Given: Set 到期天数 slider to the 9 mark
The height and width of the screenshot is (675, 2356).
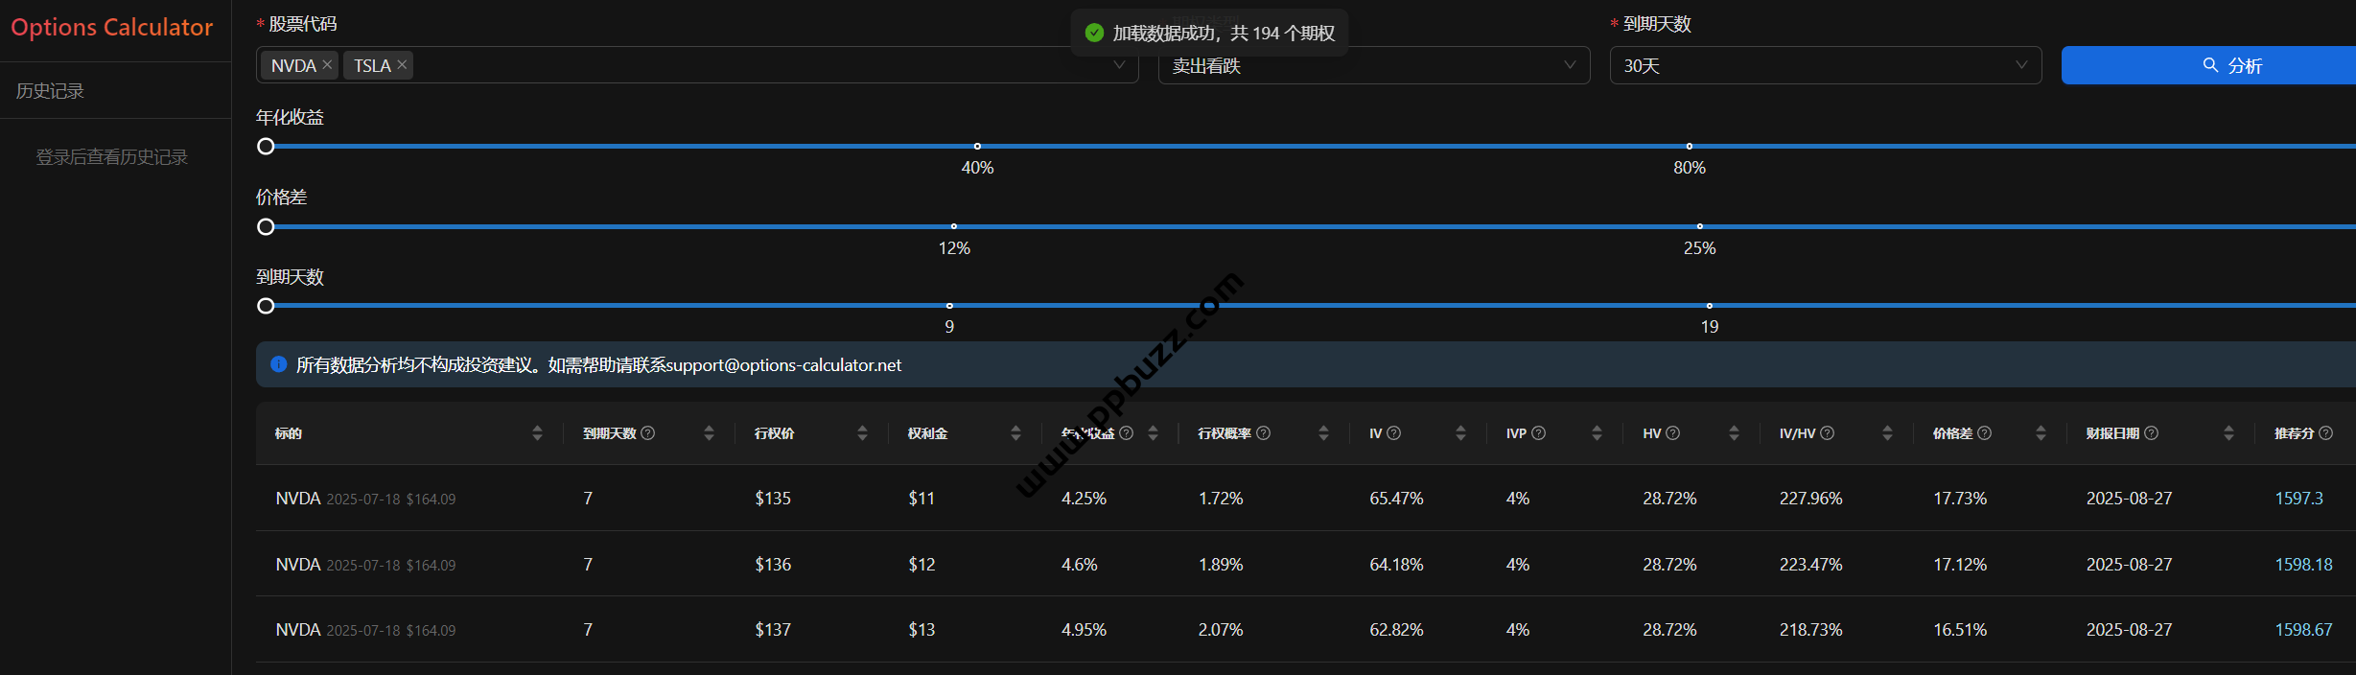Looking at the screenshot, I should [x=949, y=306].
